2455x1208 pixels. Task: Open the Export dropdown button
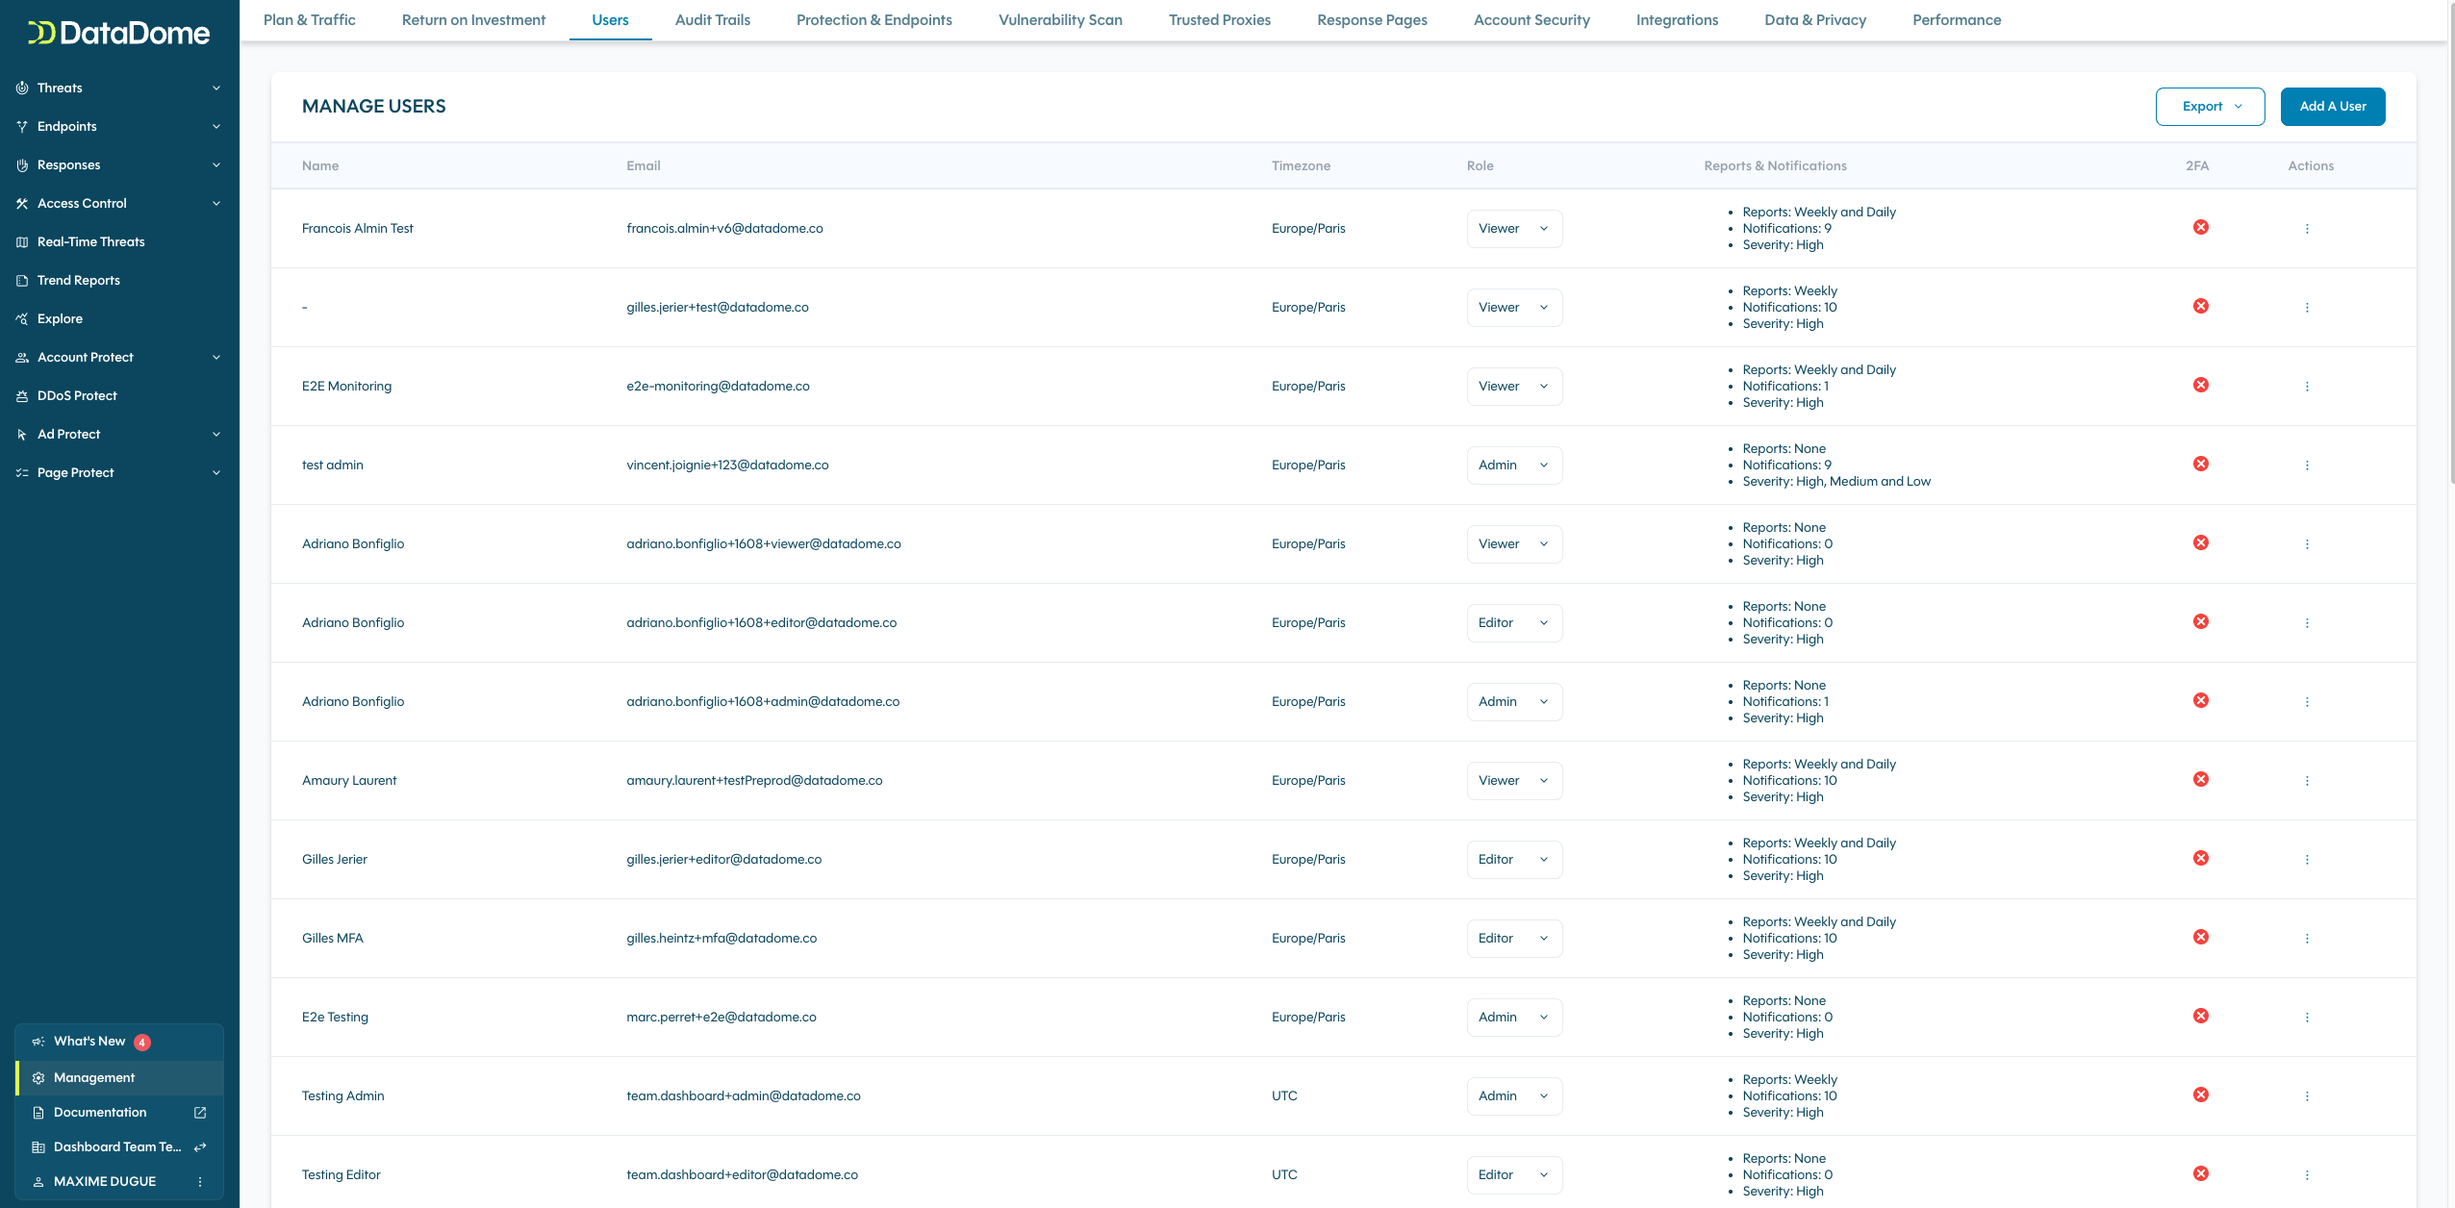coord(2210,107)
